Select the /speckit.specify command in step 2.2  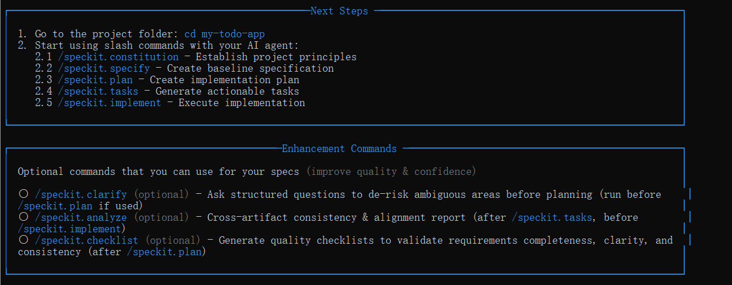tap(103, 68)
